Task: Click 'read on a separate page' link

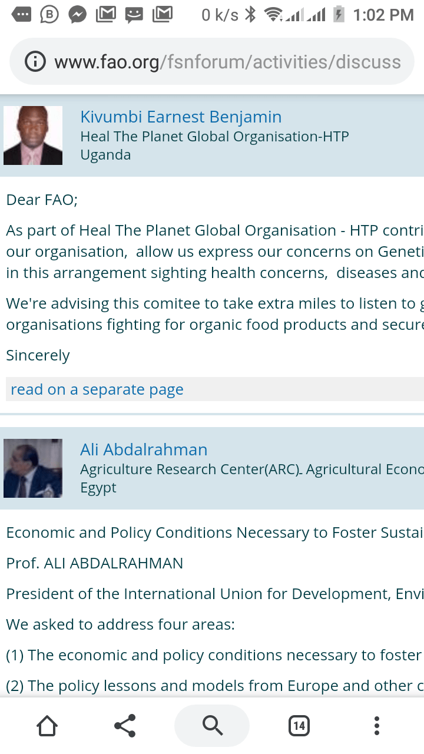Action: tap(97, 389)
